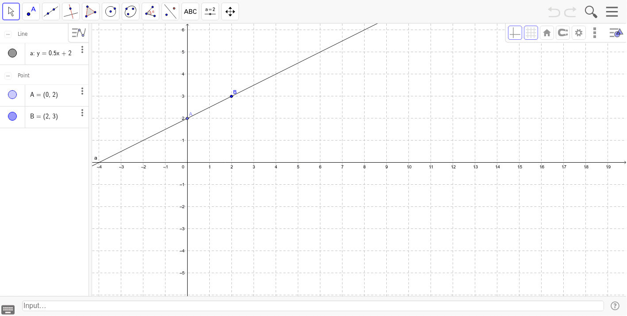Toggle the algebra view sort/style icon
The width and height of the screenshot is (627, 316).
(78, 33)
